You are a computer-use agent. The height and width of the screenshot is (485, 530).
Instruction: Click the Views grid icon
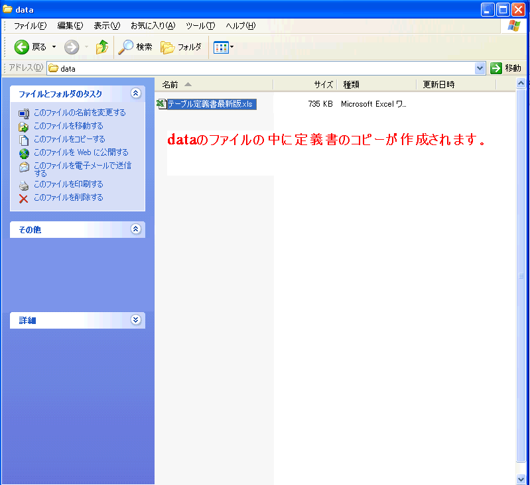pos(220,47)
